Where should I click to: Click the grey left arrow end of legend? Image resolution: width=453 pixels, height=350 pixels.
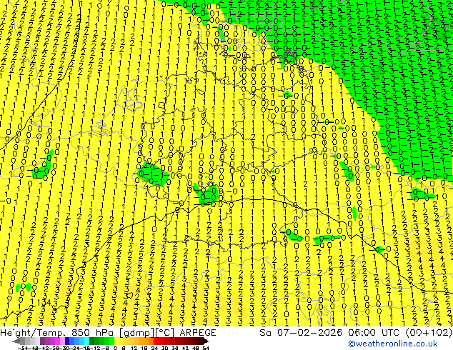coord(16,341)
